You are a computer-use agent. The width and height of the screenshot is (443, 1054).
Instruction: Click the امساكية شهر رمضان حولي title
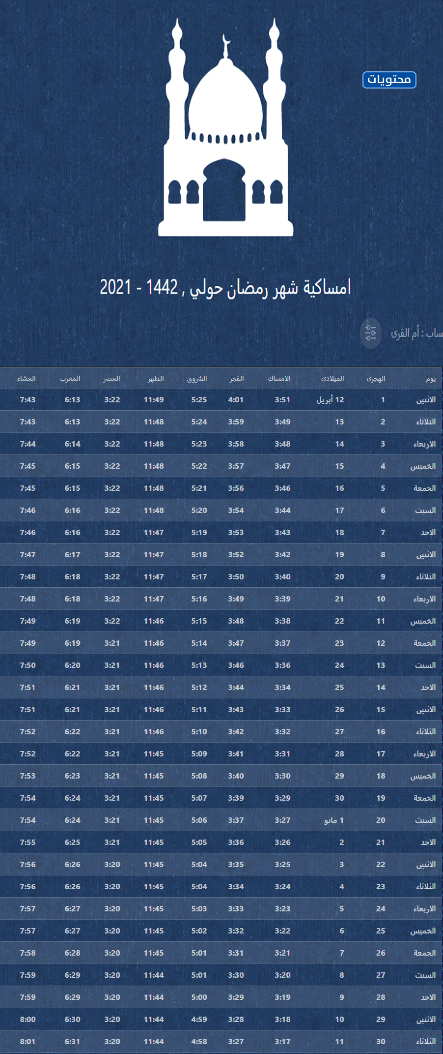point(225,287)
